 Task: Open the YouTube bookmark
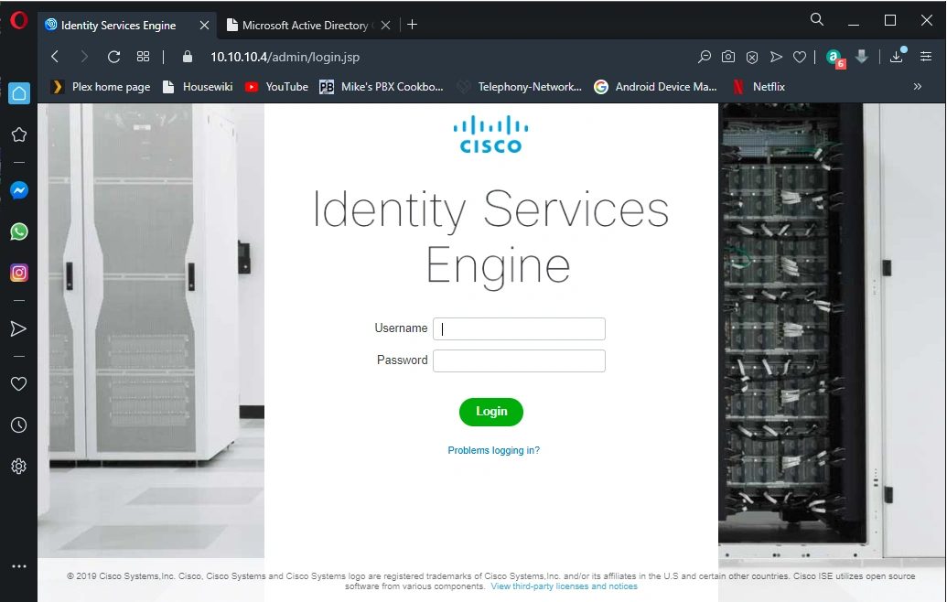click(x=276, y=87)
